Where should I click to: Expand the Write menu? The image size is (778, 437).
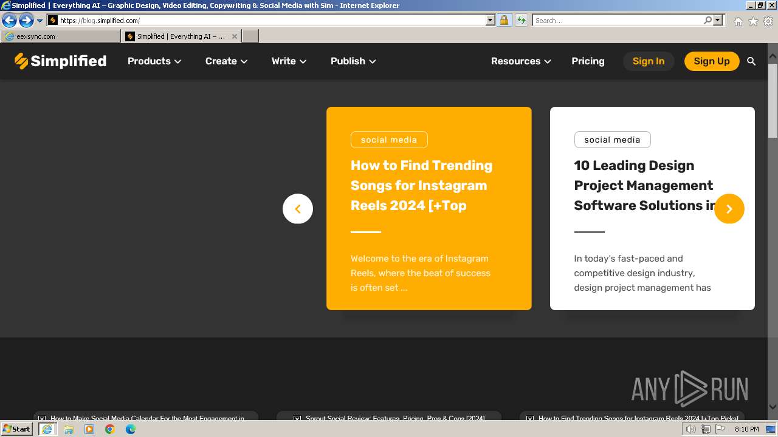[289, 61]
